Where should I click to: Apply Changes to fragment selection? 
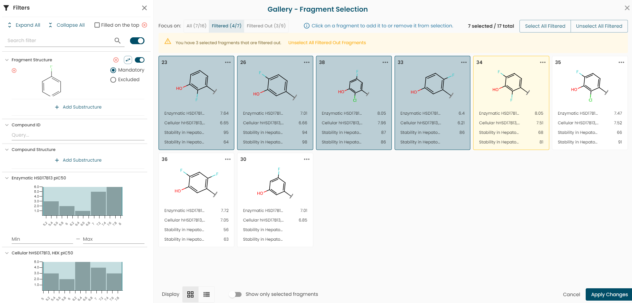[x=609, y=294]
